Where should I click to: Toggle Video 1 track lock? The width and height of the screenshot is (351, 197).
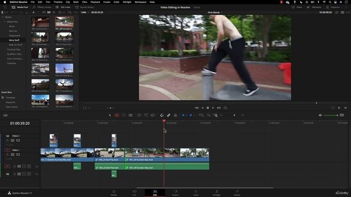tap(7, 154)
